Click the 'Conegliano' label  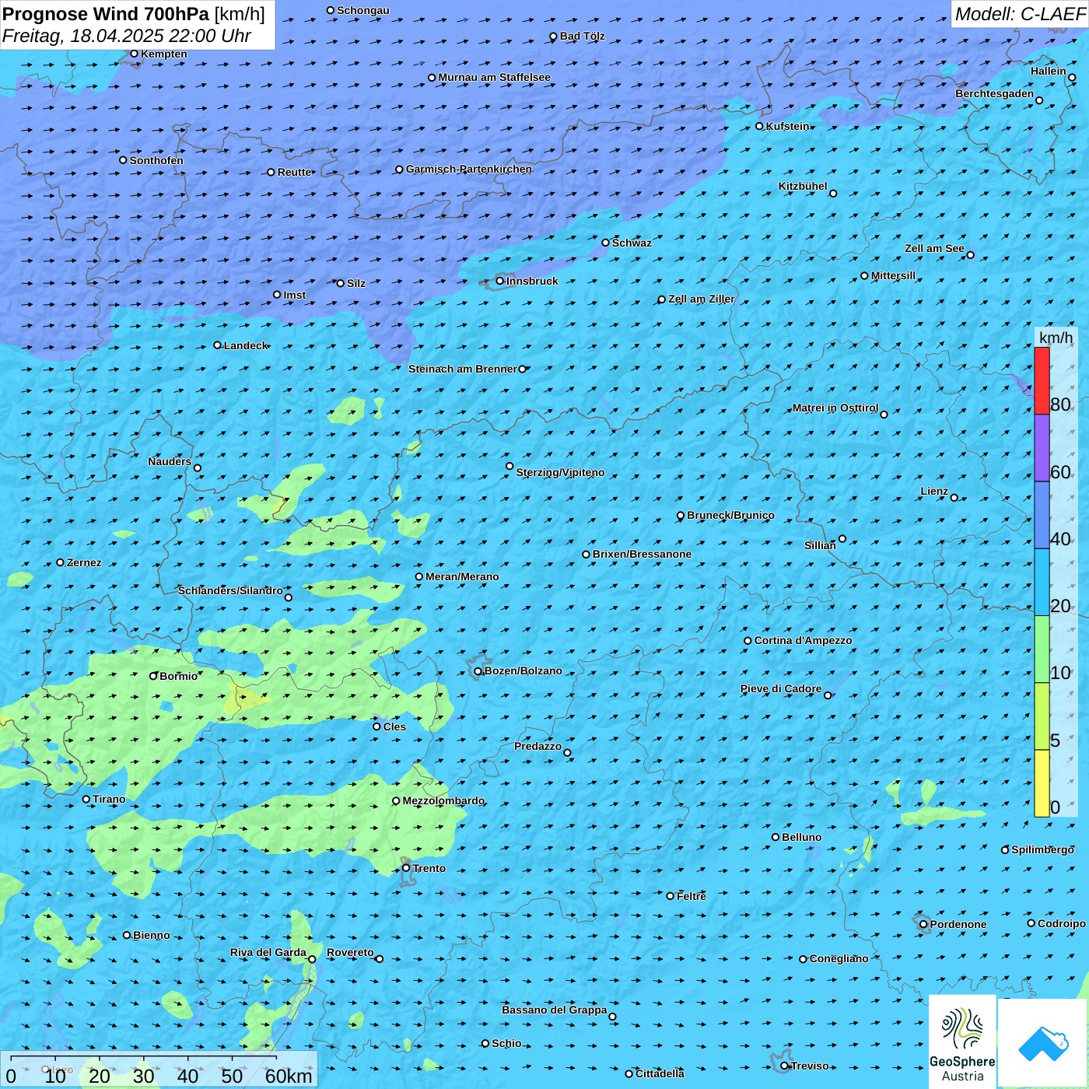pos(839,958)
